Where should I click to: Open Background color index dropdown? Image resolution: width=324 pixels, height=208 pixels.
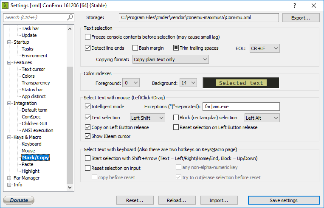pyautogui.click(x=188, y=83)
